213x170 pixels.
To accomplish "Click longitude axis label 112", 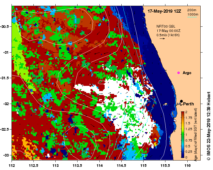I will (12, 165).
